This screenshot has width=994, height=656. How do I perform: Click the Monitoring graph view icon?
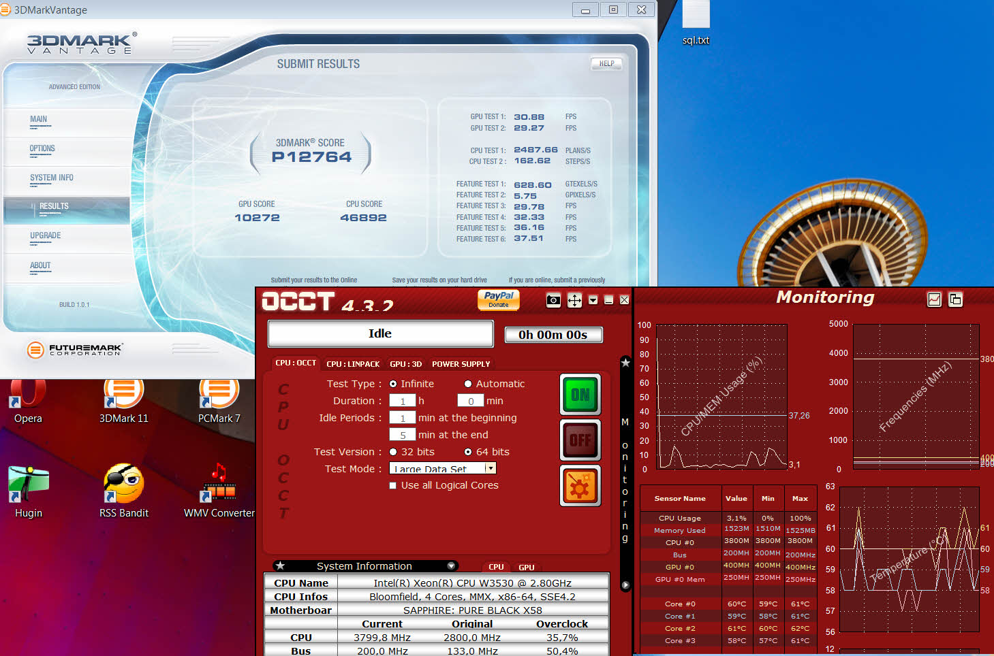click(x=935, y=299)
